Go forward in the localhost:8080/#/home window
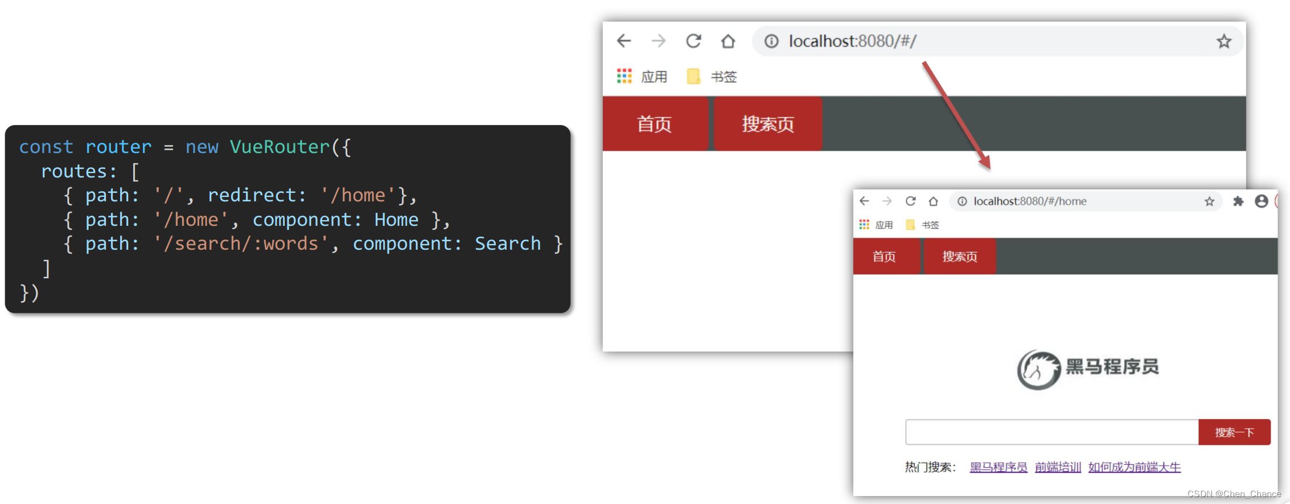The height and width of the screenshot is (504, 1290). (887, 201)
